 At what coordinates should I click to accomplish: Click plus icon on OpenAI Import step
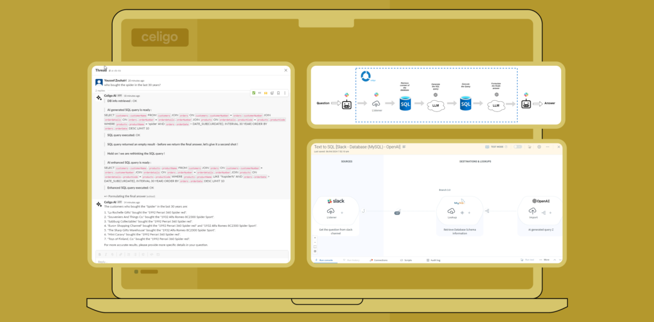[x=550, y=212]
